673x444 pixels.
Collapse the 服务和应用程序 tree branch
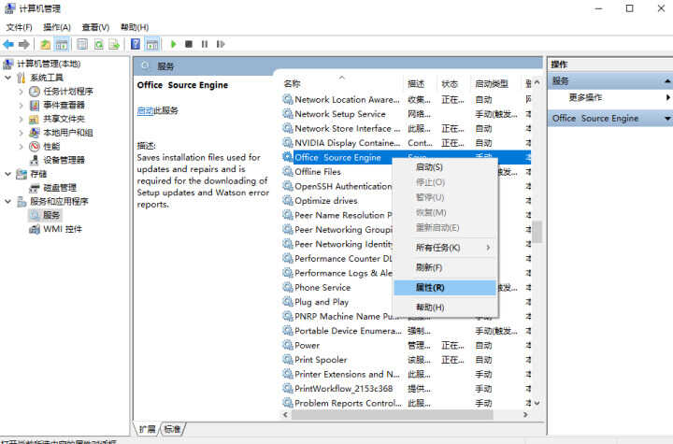(8, 201)
